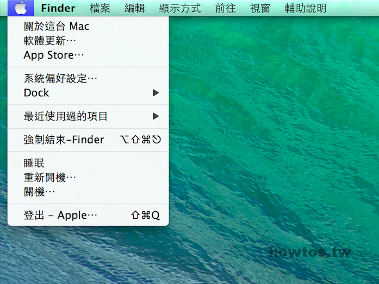Select 關於這台 Mac

point(88,26)
